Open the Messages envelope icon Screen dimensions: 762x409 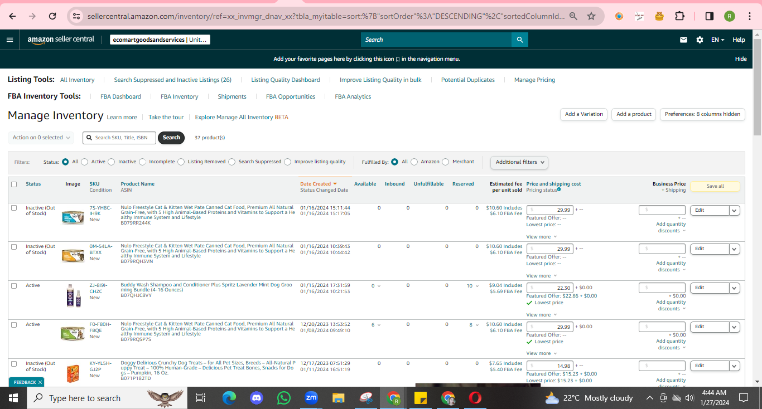683,40
